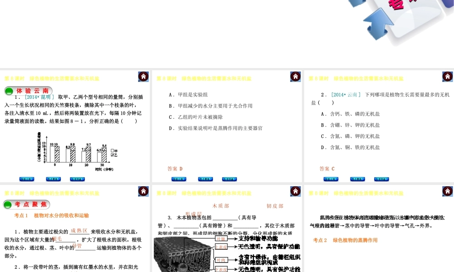Select option C. 乙组的叶片未被摘除
454x272 pixels.
click(196, 117)
